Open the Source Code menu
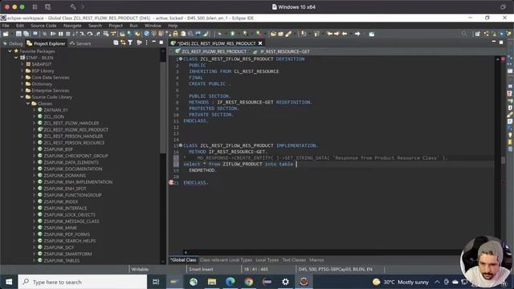This screenshot has width=514, height=289. 43,26
